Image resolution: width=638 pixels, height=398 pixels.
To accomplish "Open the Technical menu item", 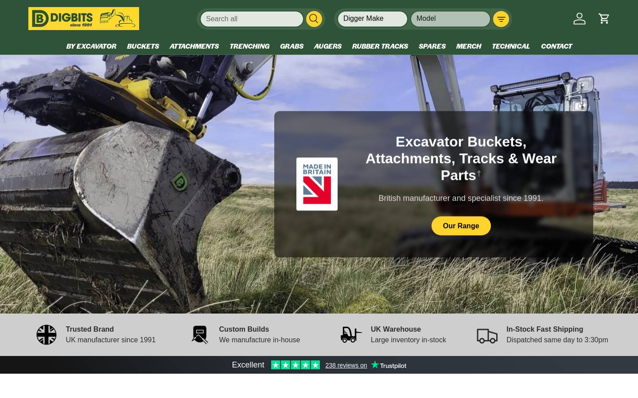I will pos(510,46).
